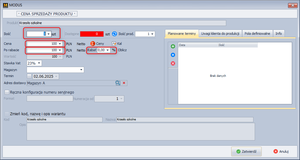Click the red delete icon in planned dates
Screen dimensions: 300x160
pyautogui.click(x=173, y=63)
